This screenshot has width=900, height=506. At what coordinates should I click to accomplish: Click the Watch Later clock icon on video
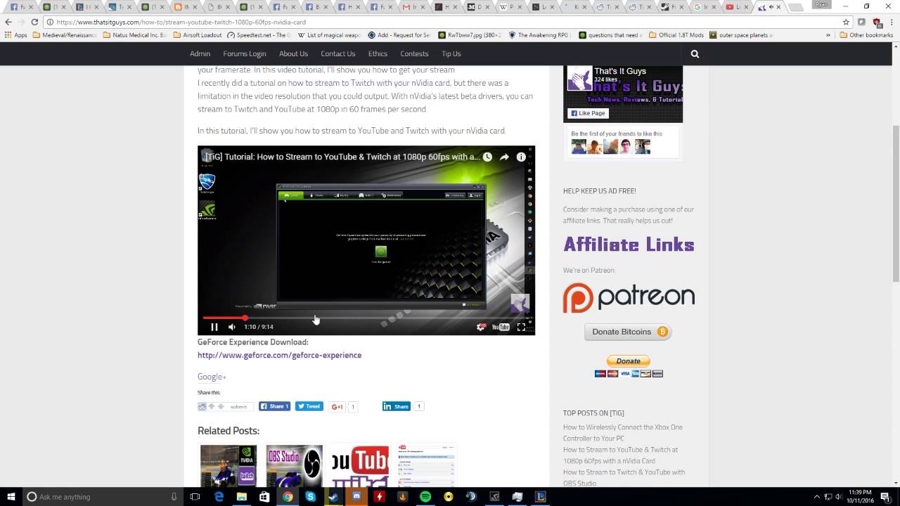point(487,157)
